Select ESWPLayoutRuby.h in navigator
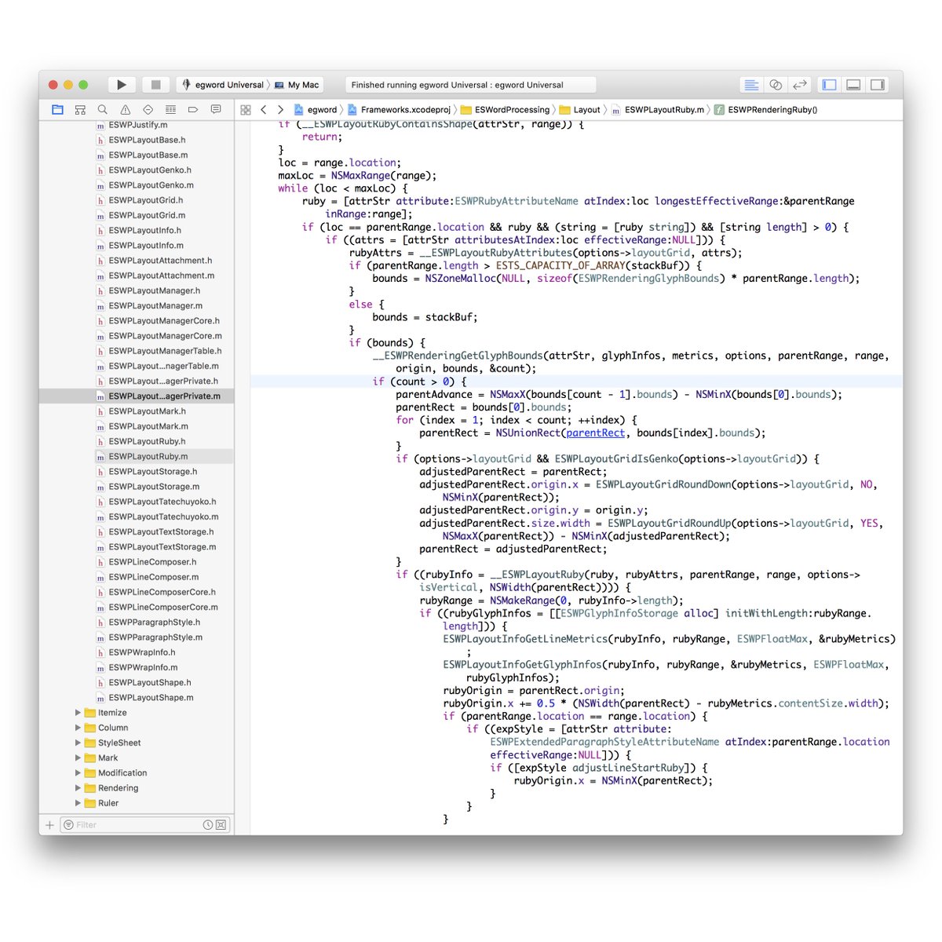This screenshot has height=942, width=942. [x=137, y=441]
